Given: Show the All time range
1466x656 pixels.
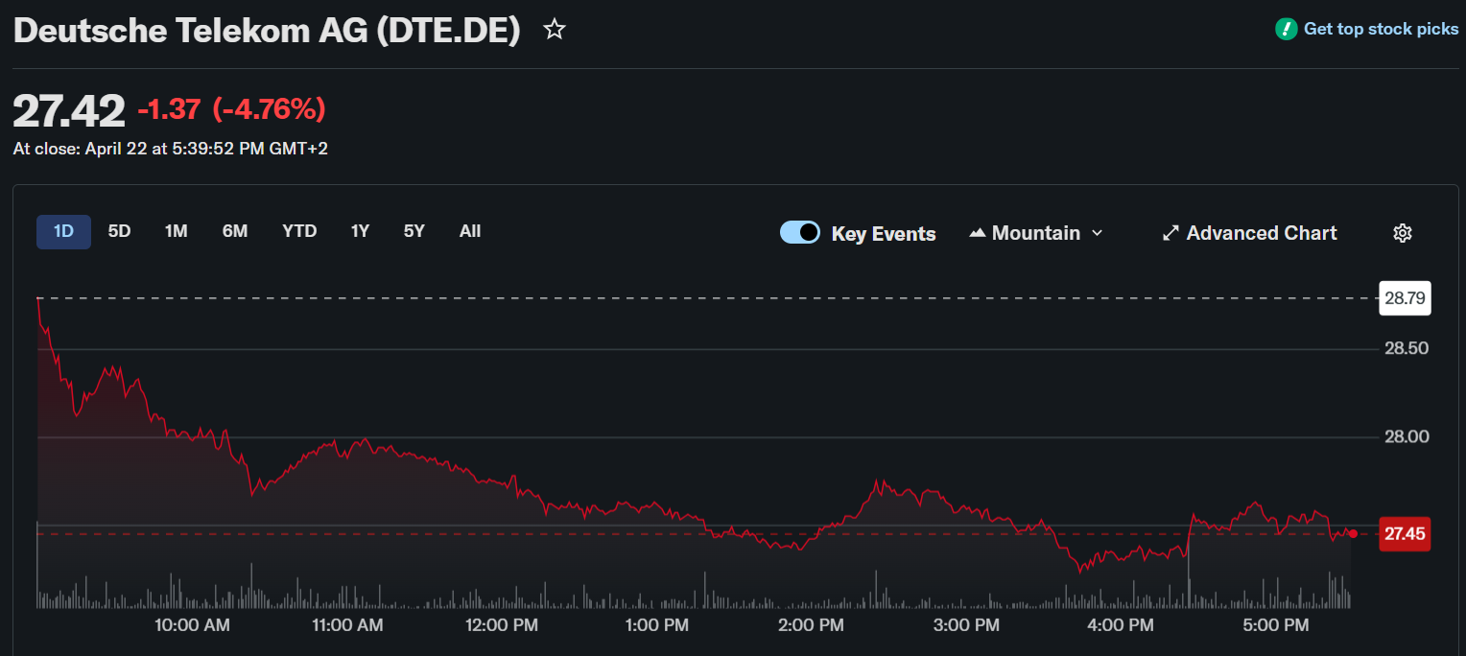Looking at the screenshot, I should coord(470,231).
